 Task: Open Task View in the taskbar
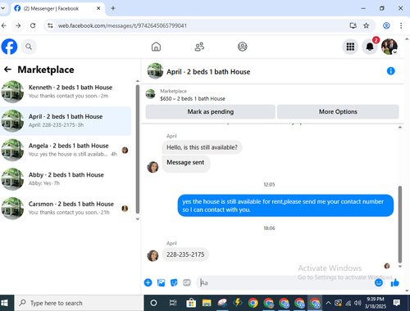click(173, 303)
